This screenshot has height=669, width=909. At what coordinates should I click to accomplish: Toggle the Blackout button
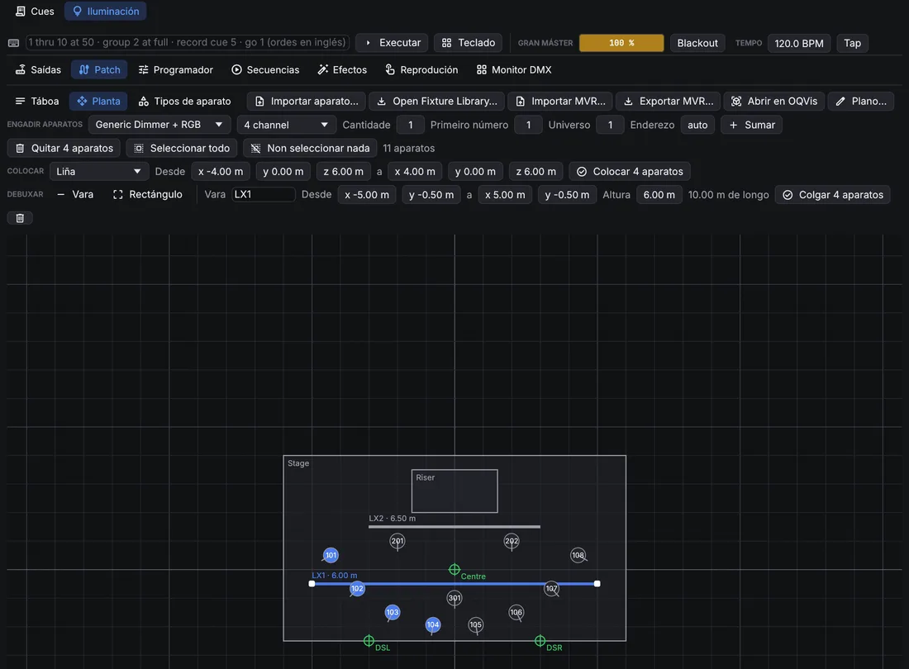697,43
